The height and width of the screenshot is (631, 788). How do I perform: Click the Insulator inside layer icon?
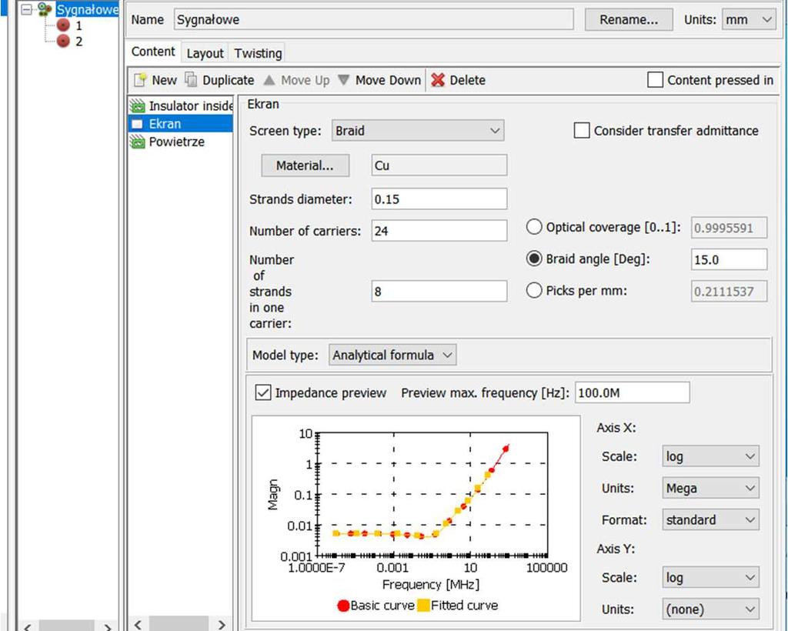137,106
